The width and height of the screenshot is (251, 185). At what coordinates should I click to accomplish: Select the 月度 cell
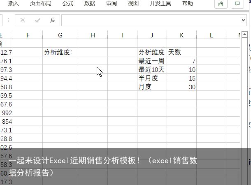(x=152, y=87)
